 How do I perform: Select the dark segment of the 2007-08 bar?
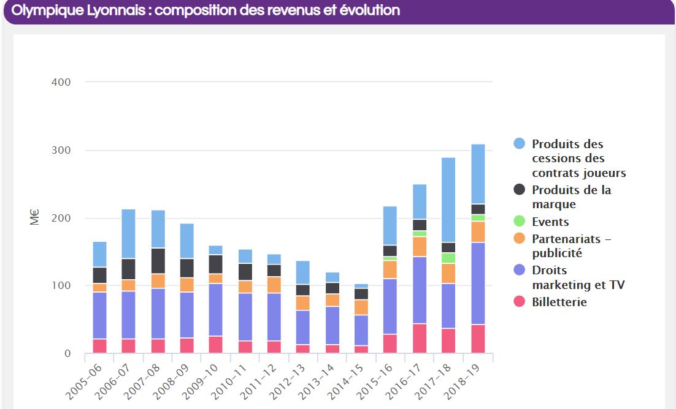click(158, 261)
